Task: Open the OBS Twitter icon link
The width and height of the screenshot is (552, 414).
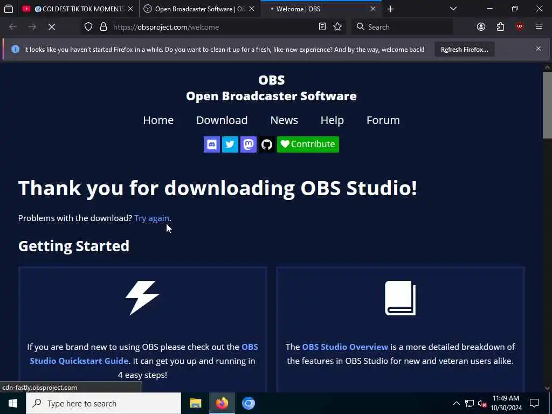Action: tap(230, 144)
